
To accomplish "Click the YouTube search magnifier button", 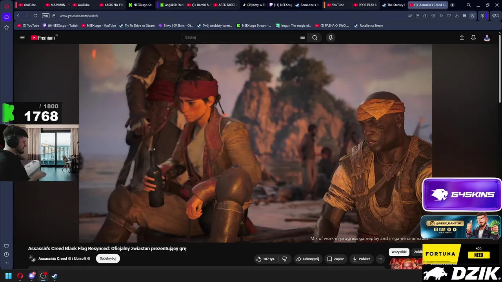I will pos(315,38).
